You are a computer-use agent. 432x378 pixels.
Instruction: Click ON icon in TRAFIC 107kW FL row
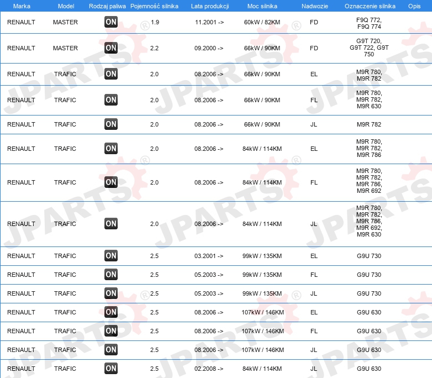pos(111,330)
